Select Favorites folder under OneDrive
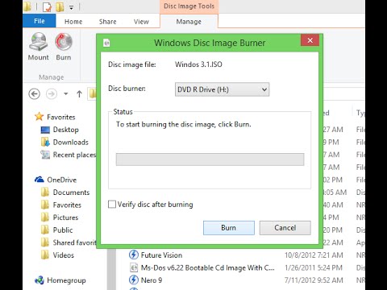The image size is (387, 290). pos(61,205)
